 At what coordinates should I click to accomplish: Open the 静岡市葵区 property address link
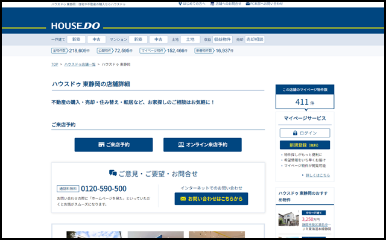pyautogui.click(x=317, y=224)
